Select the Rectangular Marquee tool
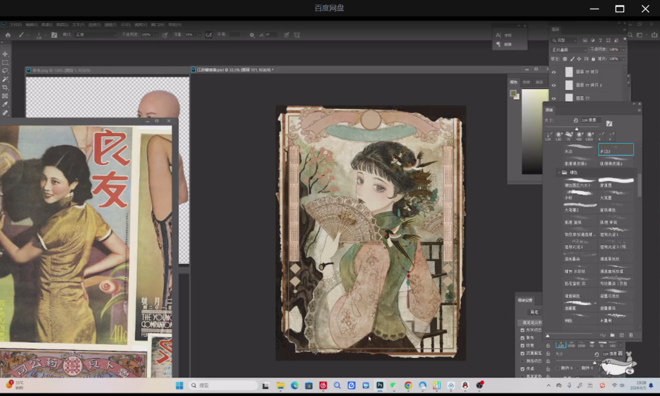 pos(5,63)
